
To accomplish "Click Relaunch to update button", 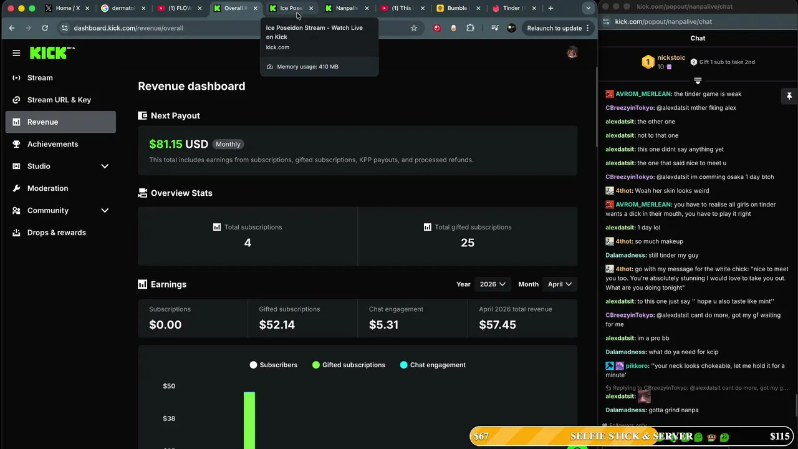I will [x=554, y=28].
